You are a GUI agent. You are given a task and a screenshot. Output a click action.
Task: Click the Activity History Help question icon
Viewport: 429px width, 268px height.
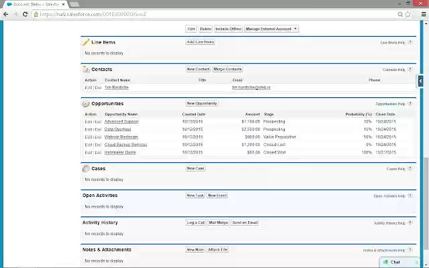(410, 223)
